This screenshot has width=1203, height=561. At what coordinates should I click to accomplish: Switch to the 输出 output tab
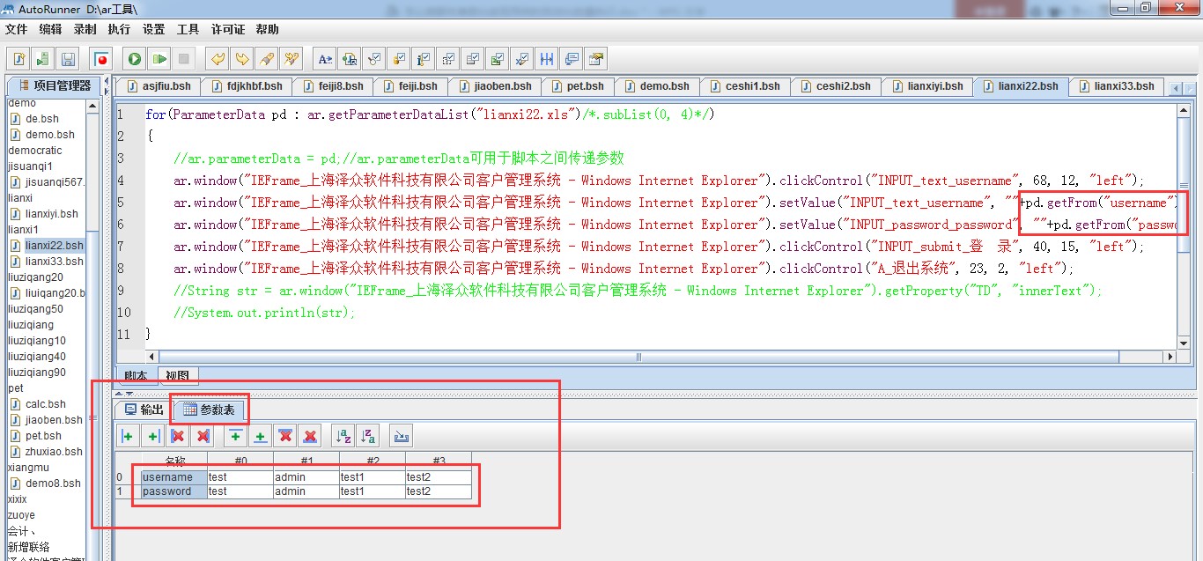144,410
